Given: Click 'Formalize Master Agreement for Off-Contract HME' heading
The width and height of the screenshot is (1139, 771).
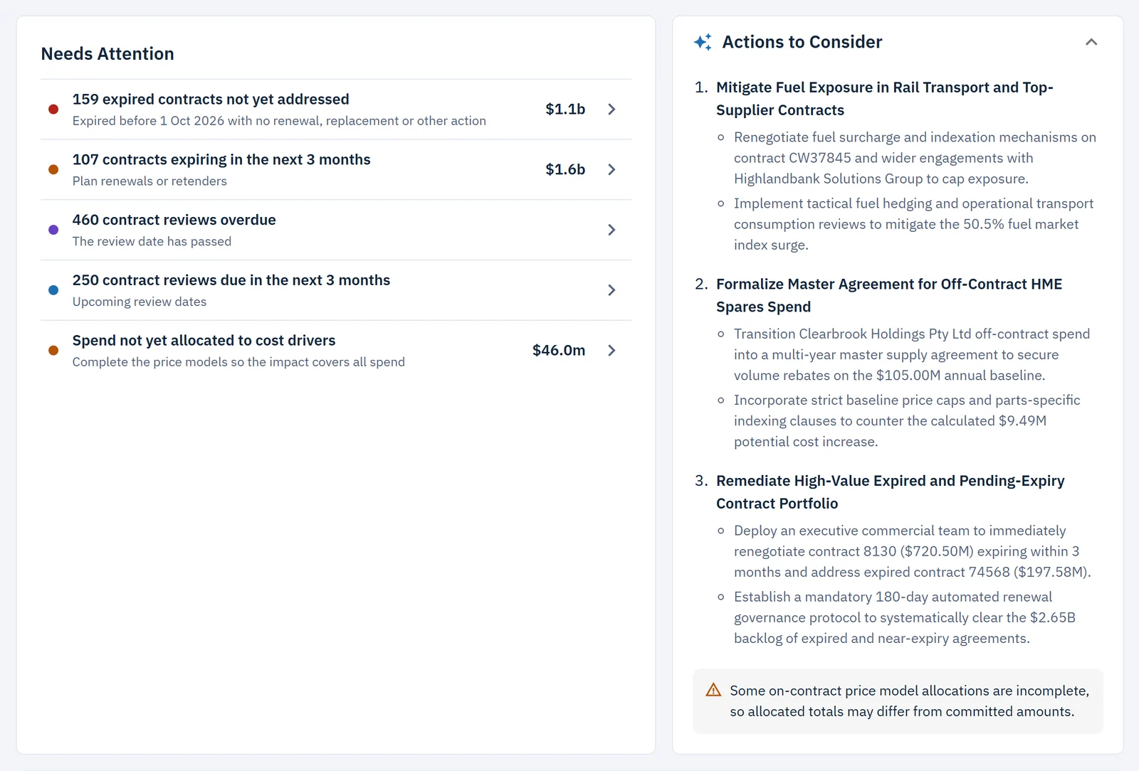Looking at the screenshot, I should point(889,295).
